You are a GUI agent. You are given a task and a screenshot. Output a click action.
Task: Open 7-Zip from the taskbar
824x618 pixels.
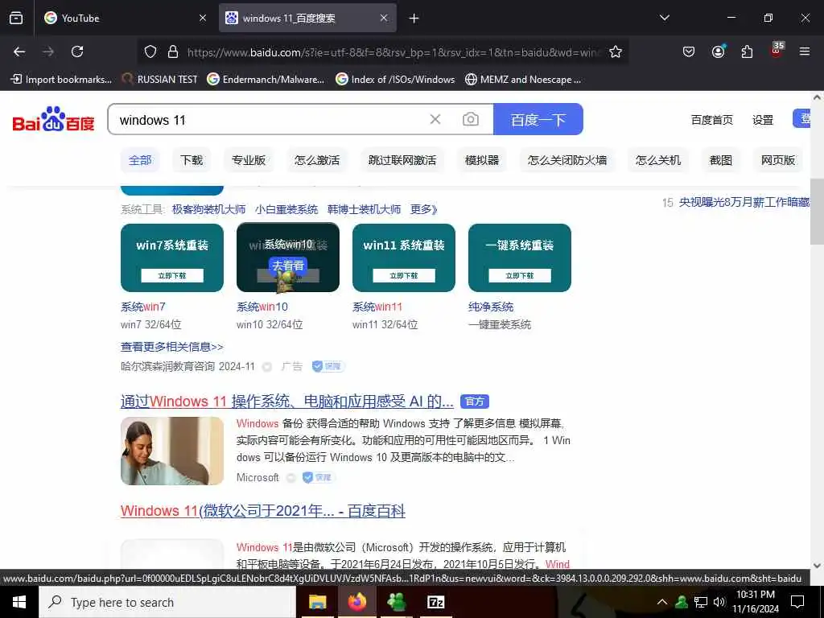pyautogui.click(x=435, y=602)
